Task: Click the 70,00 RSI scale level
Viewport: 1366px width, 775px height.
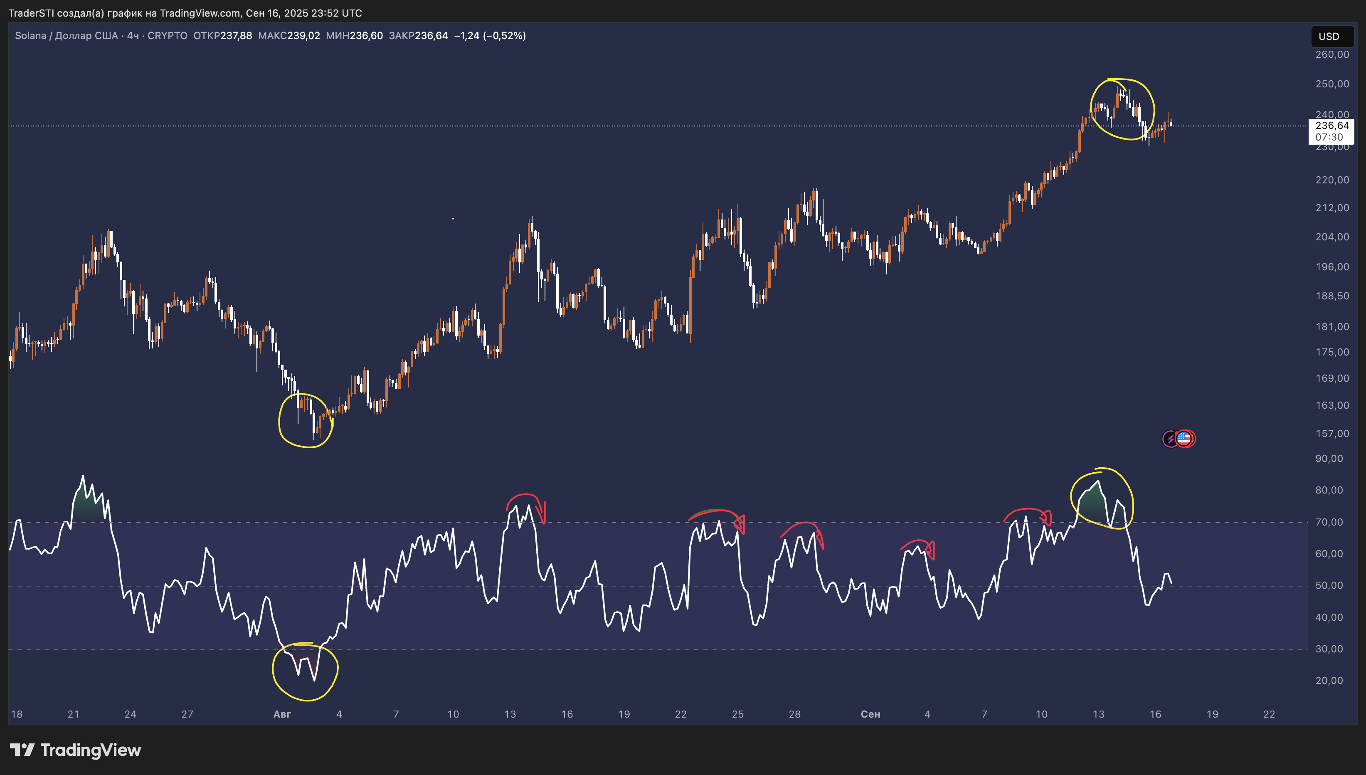Action: coord(1329,522)
